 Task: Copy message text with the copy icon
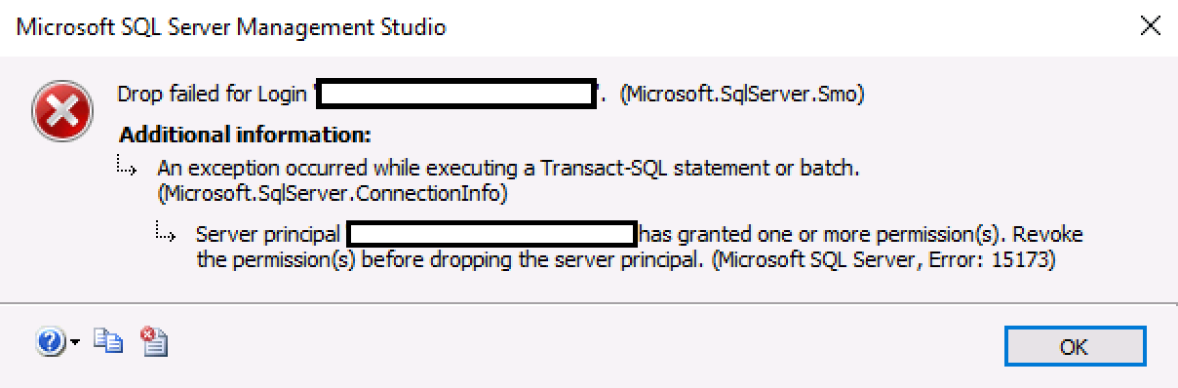point(108,341)
